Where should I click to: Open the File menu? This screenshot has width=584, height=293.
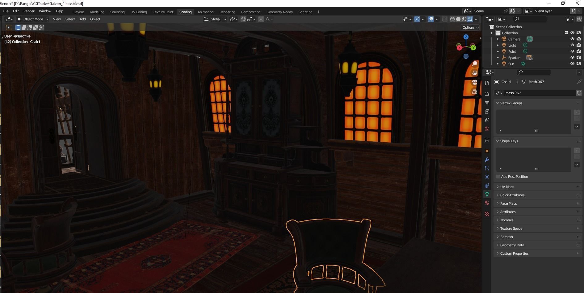(6, 11)
